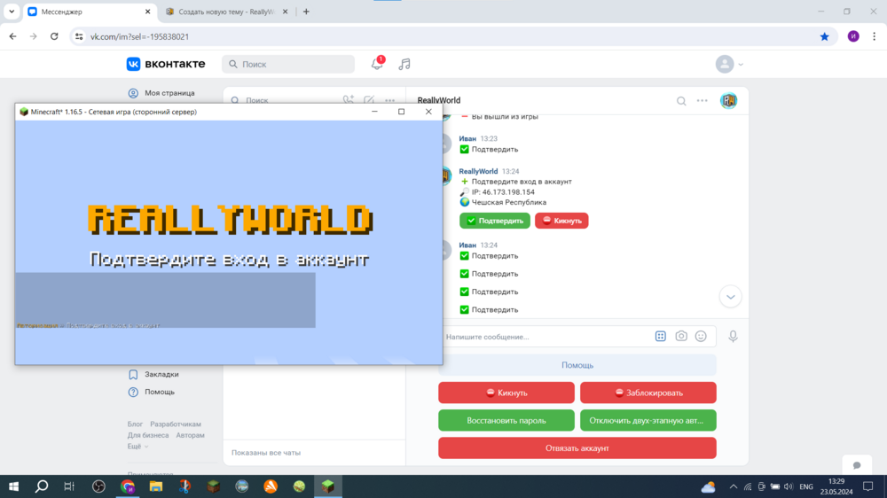Image resolution: width=887 pixels, height=498 pixels.
Task: Open Windows Start menu
Action: click(x=13, y=486)
